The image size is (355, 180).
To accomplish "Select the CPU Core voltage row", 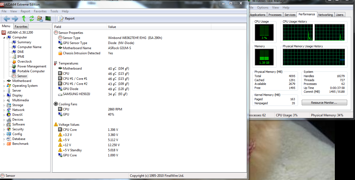I will (150, 130).
